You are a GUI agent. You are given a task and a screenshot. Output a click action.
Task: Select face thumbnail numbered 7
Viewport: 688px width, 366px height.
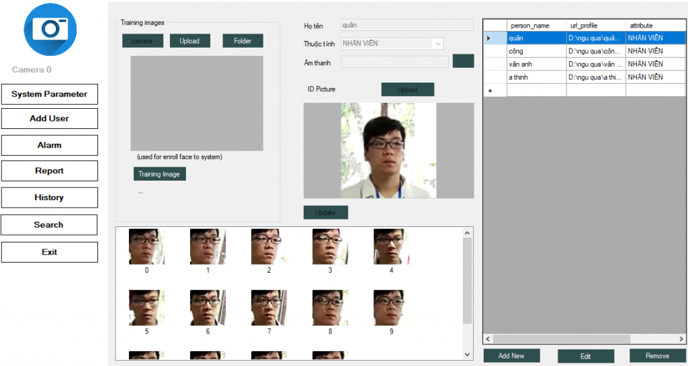[x=269, y=308]
